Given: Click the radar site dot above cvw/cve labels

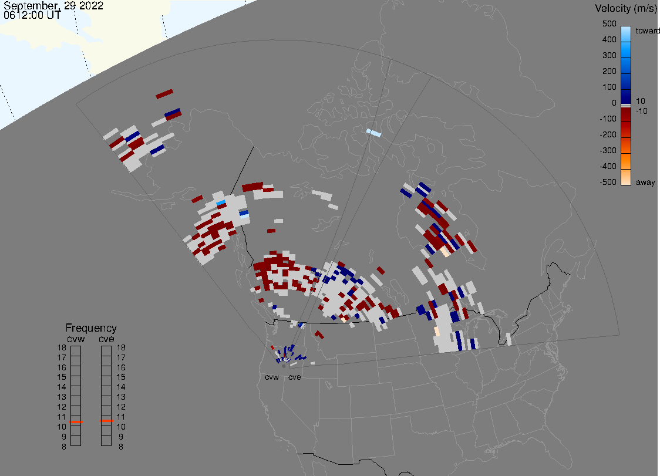Looking at the screenshot, I should click(x=284, y=366).
